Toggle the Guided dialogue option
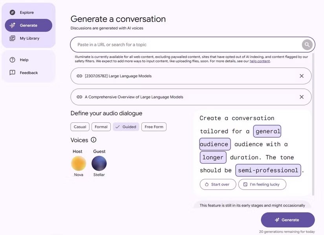The height and width of the screenshot is (235, 324). pos(126,127)
